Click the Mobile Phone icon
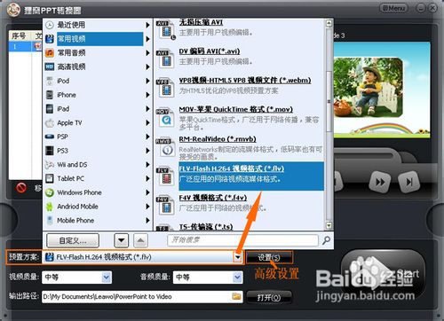Image resolution: width=444 pixels, height=321 pixels. click(50, 221)
